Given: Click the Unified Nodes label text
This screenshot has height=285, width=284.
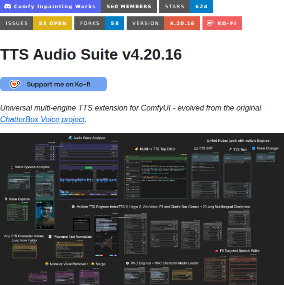Looking at the screenshot, I should pyautogui.click(x=238, y=140).
